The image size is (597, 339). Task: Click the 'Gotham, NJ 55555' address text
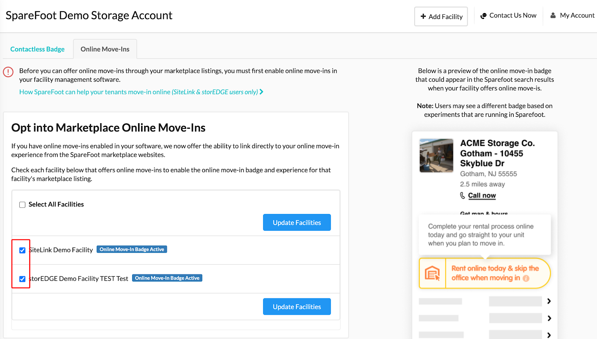pos(488,174)
